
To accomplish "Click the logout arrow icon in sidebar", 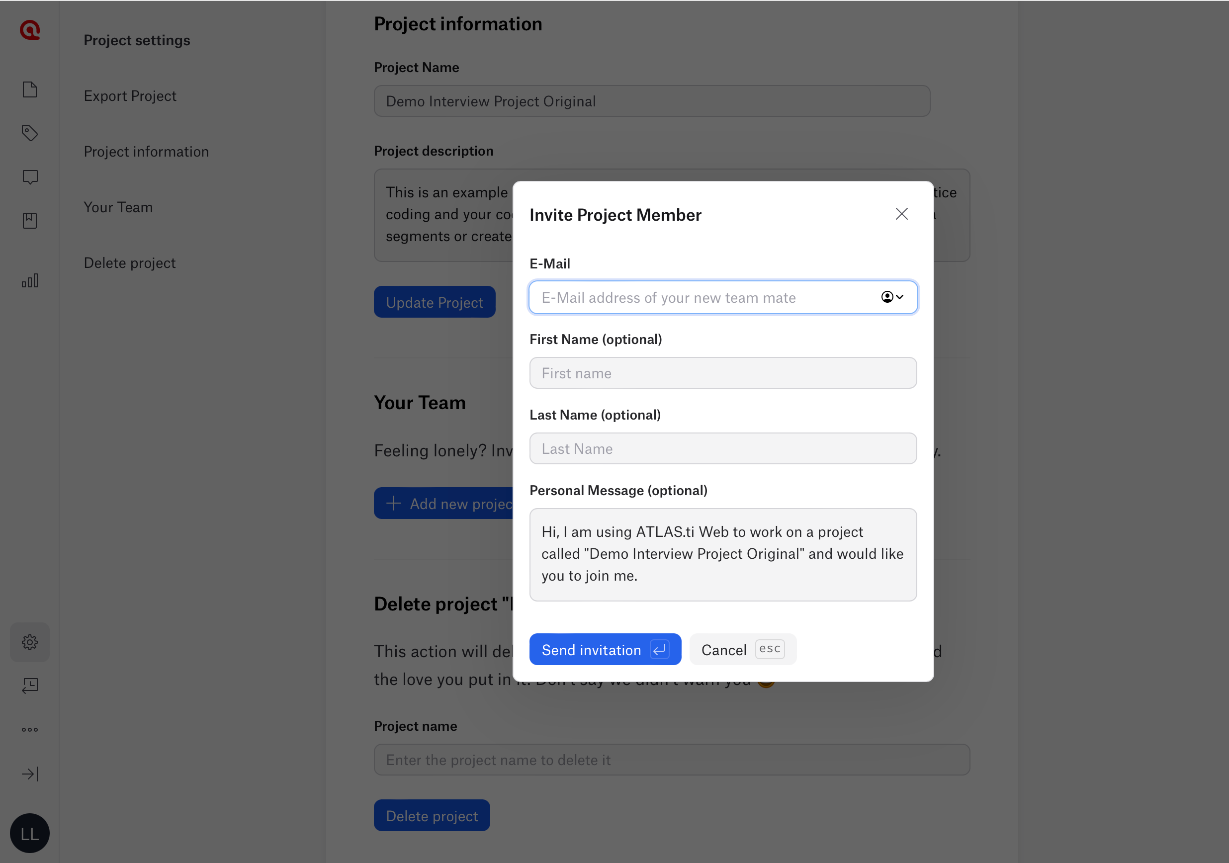I will click(29, 773).
